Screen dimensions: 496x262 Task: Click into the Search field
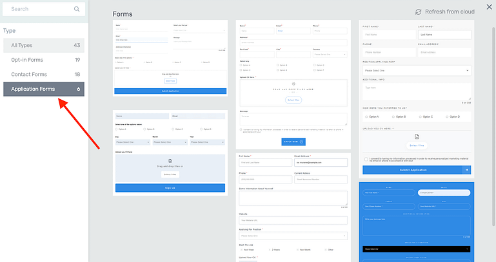37,9
